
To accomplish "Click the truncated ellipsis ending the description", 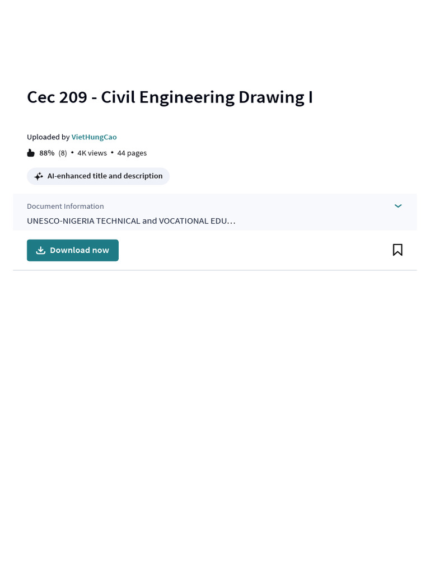I will (x=232, y=221).
